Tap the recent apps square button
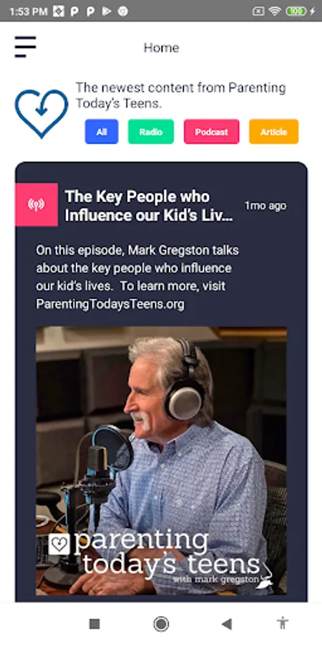Image resolution: width=322 pixels, height=645 pixels. [94, 624]
